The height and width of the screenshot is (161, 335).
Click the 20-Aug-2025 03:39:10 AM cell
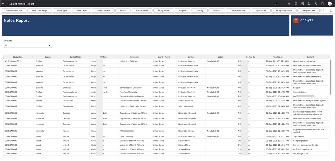278,61
